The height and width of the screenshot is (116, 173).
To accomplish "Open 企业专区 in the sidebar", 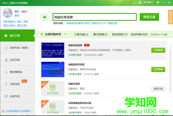I will 18,96.
